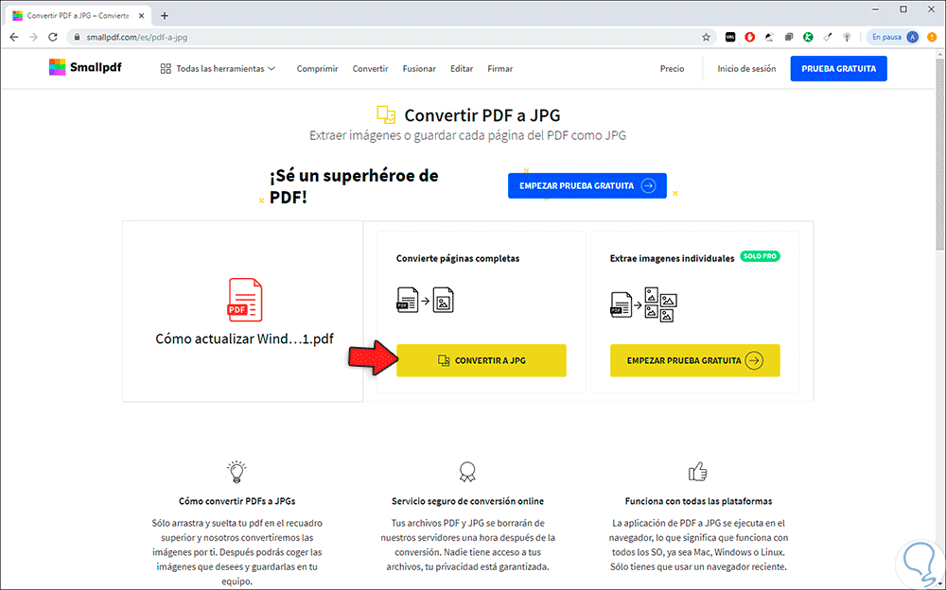Click the address bar URL field
This screenshot has height=590, width=946.
(393, 37)
